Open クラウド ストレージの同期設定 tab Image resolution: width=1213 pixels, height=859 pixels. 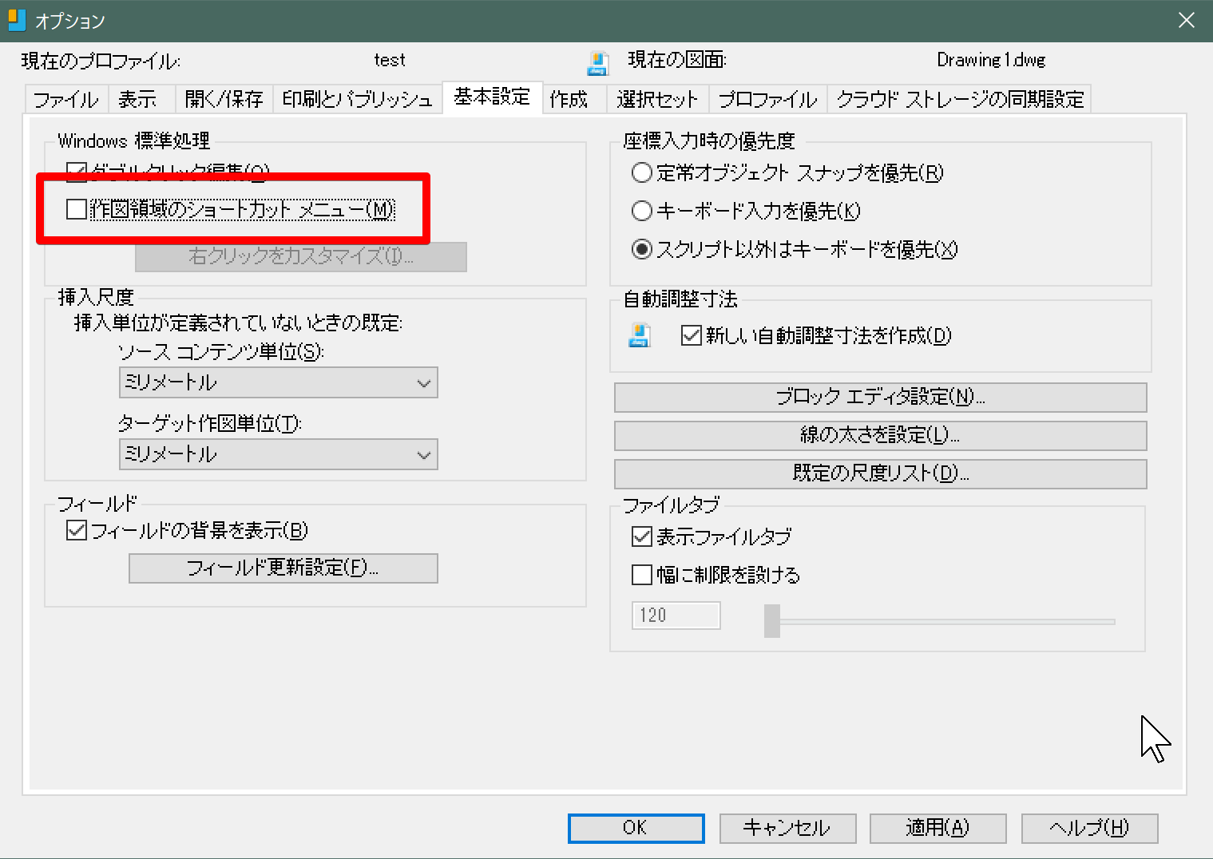pyautogui.click(x=960, y=99)
